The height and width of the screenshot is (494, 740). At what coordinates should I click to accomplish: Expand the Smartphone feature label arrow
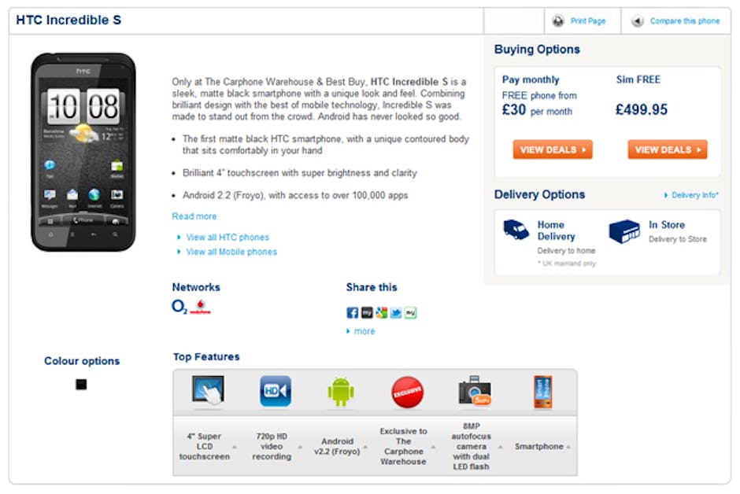pos(568,447)
